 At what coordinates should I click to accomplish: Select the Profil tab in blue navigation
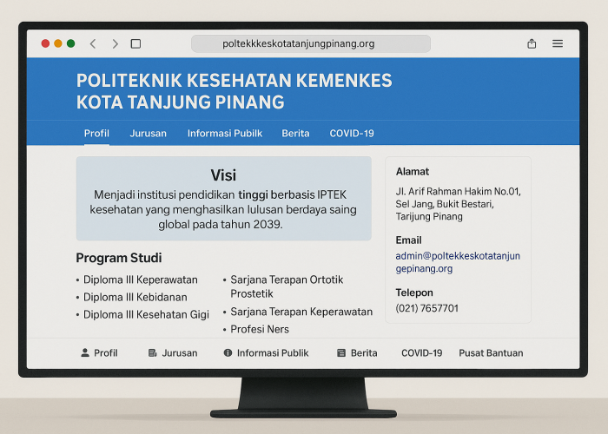[96, 134]
